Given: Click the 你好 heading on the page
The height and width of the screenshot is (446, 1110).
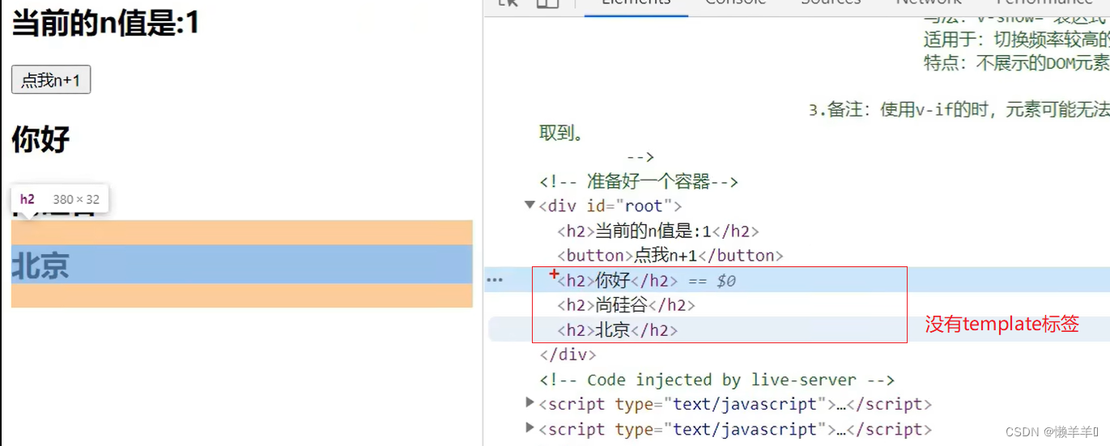Looking at the screenshot, I should click(40, 139).
